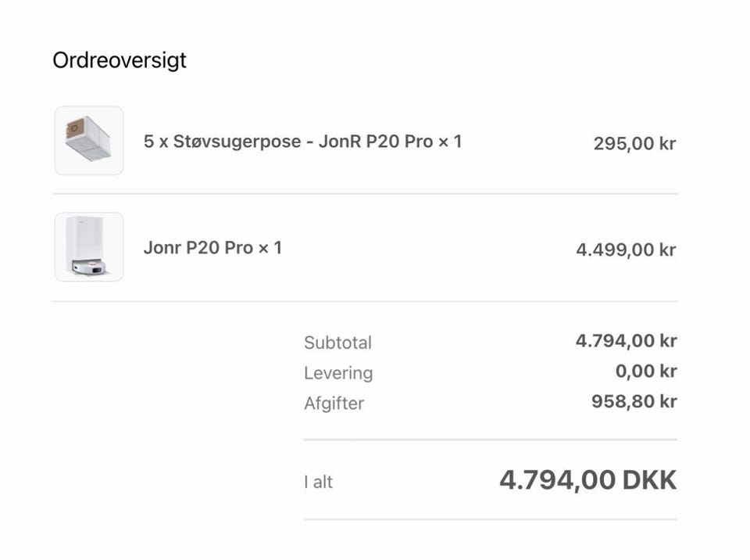The width and height of the screenshot is (750, 560).
Task: Click the × 1 quantity of Jonr P20 Pro
Action: [x=270, y=248]
